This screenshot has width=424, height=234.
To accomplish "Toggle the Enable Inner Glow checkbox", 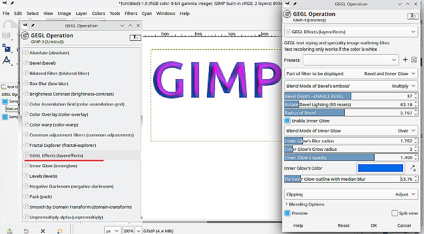I will [287, 120].
